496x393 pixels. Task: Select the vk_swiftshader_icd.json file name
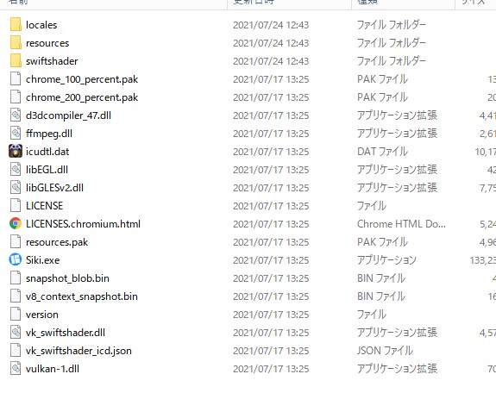(x=78, y=351)
